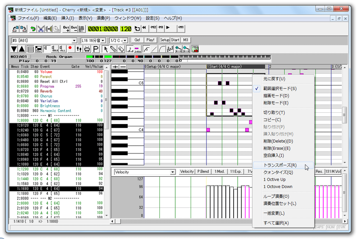Click the Play! button
This screenshot has height=239, width=358.
point(150,40)
